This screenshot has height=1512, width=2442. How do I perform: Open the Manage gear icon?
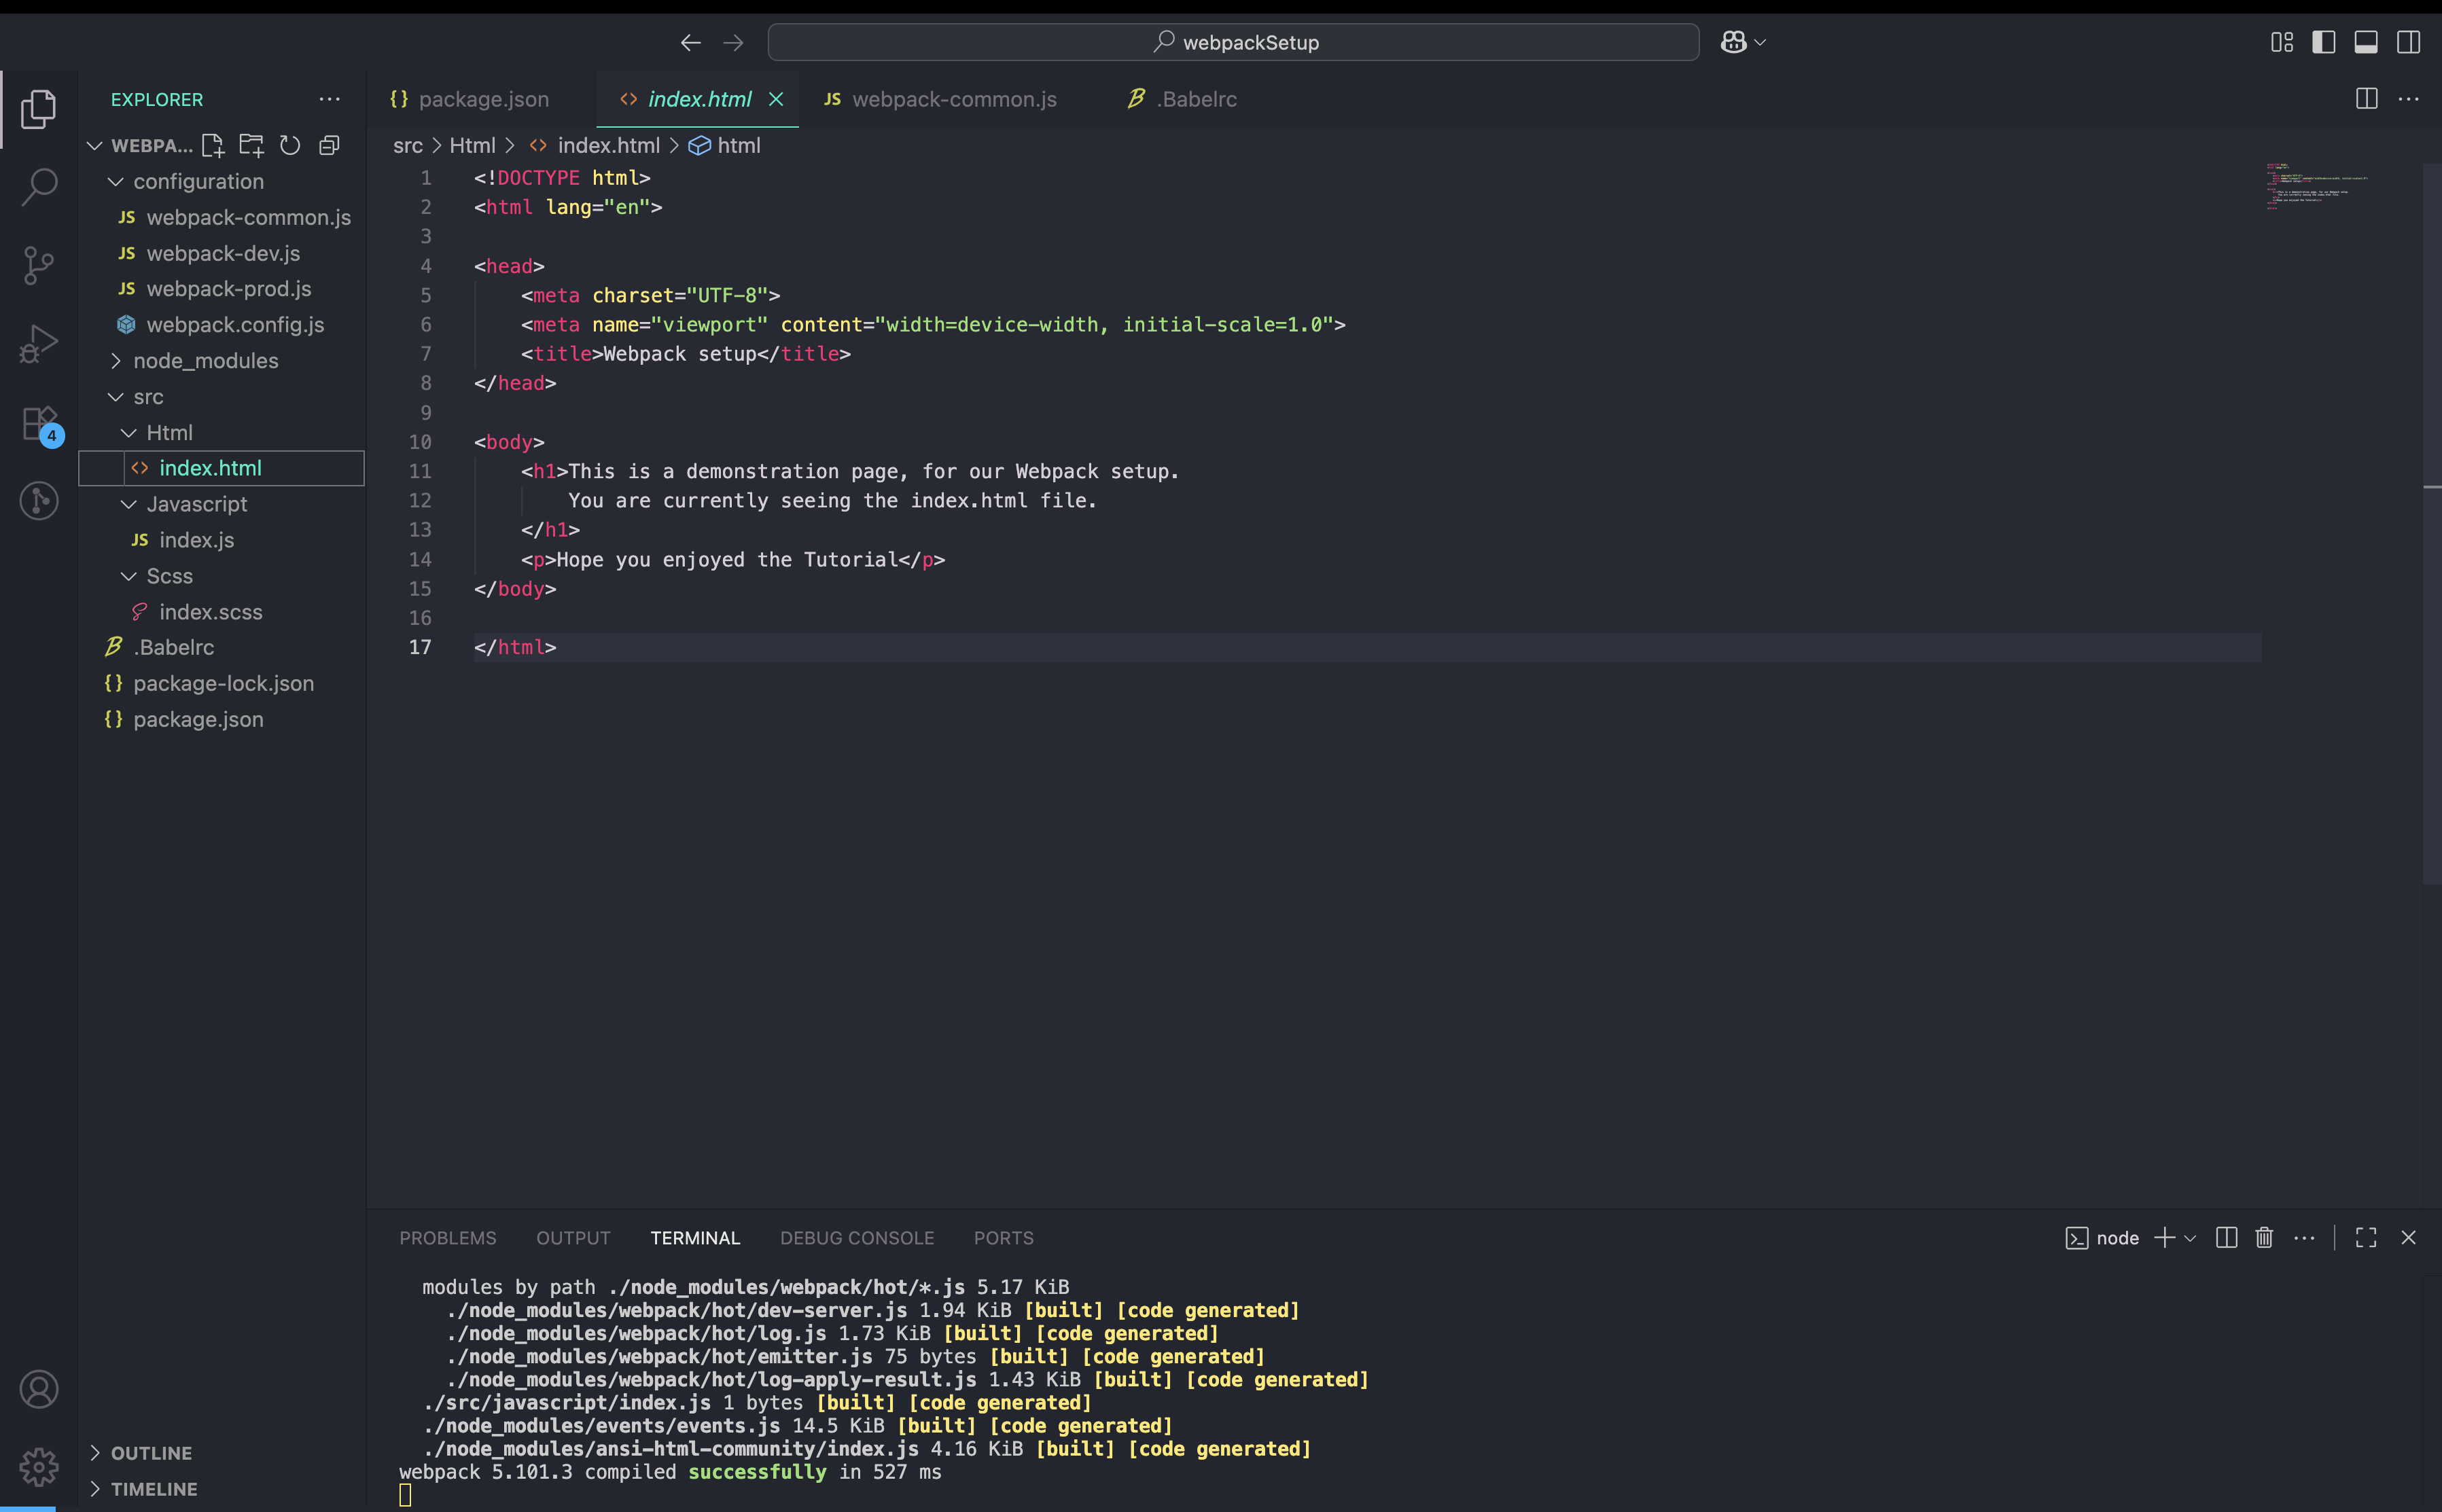point(38,1467)
